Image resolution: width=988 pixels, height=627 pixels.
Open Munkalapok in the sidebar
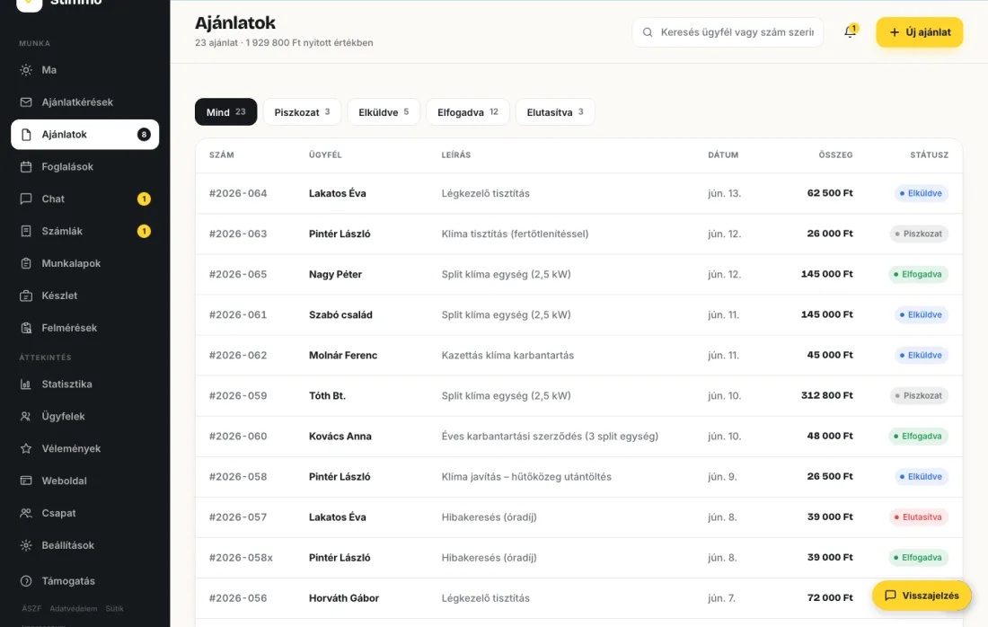(84, 263)
